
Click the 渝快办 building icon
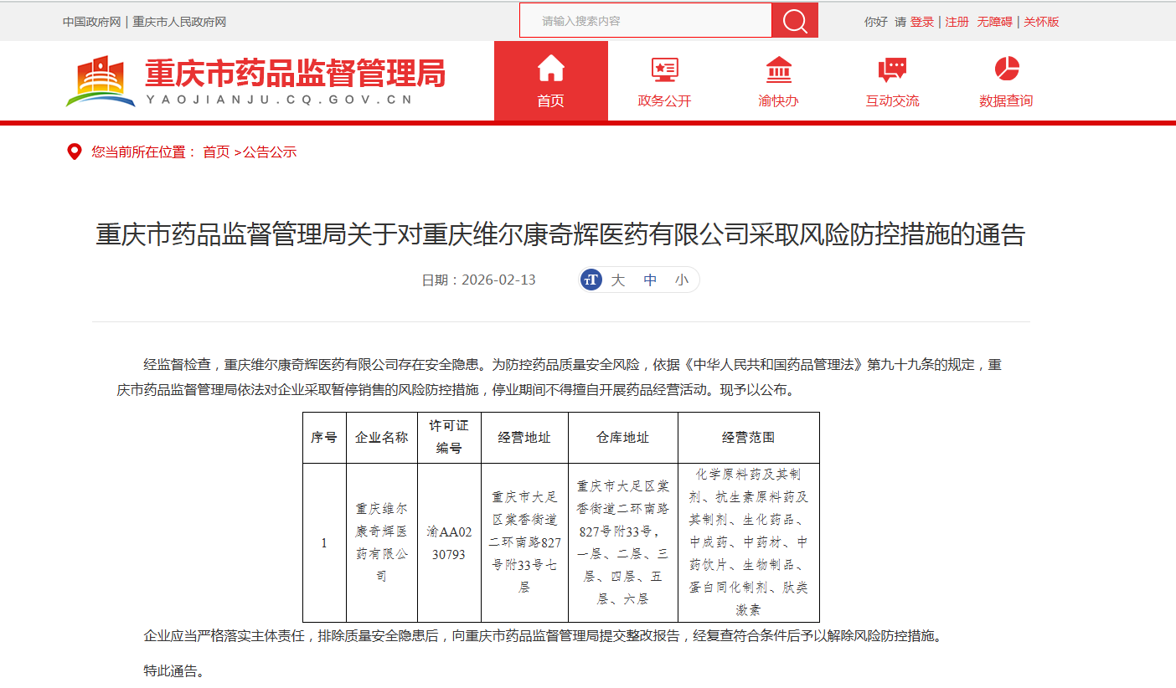click(x=778, y=69)
